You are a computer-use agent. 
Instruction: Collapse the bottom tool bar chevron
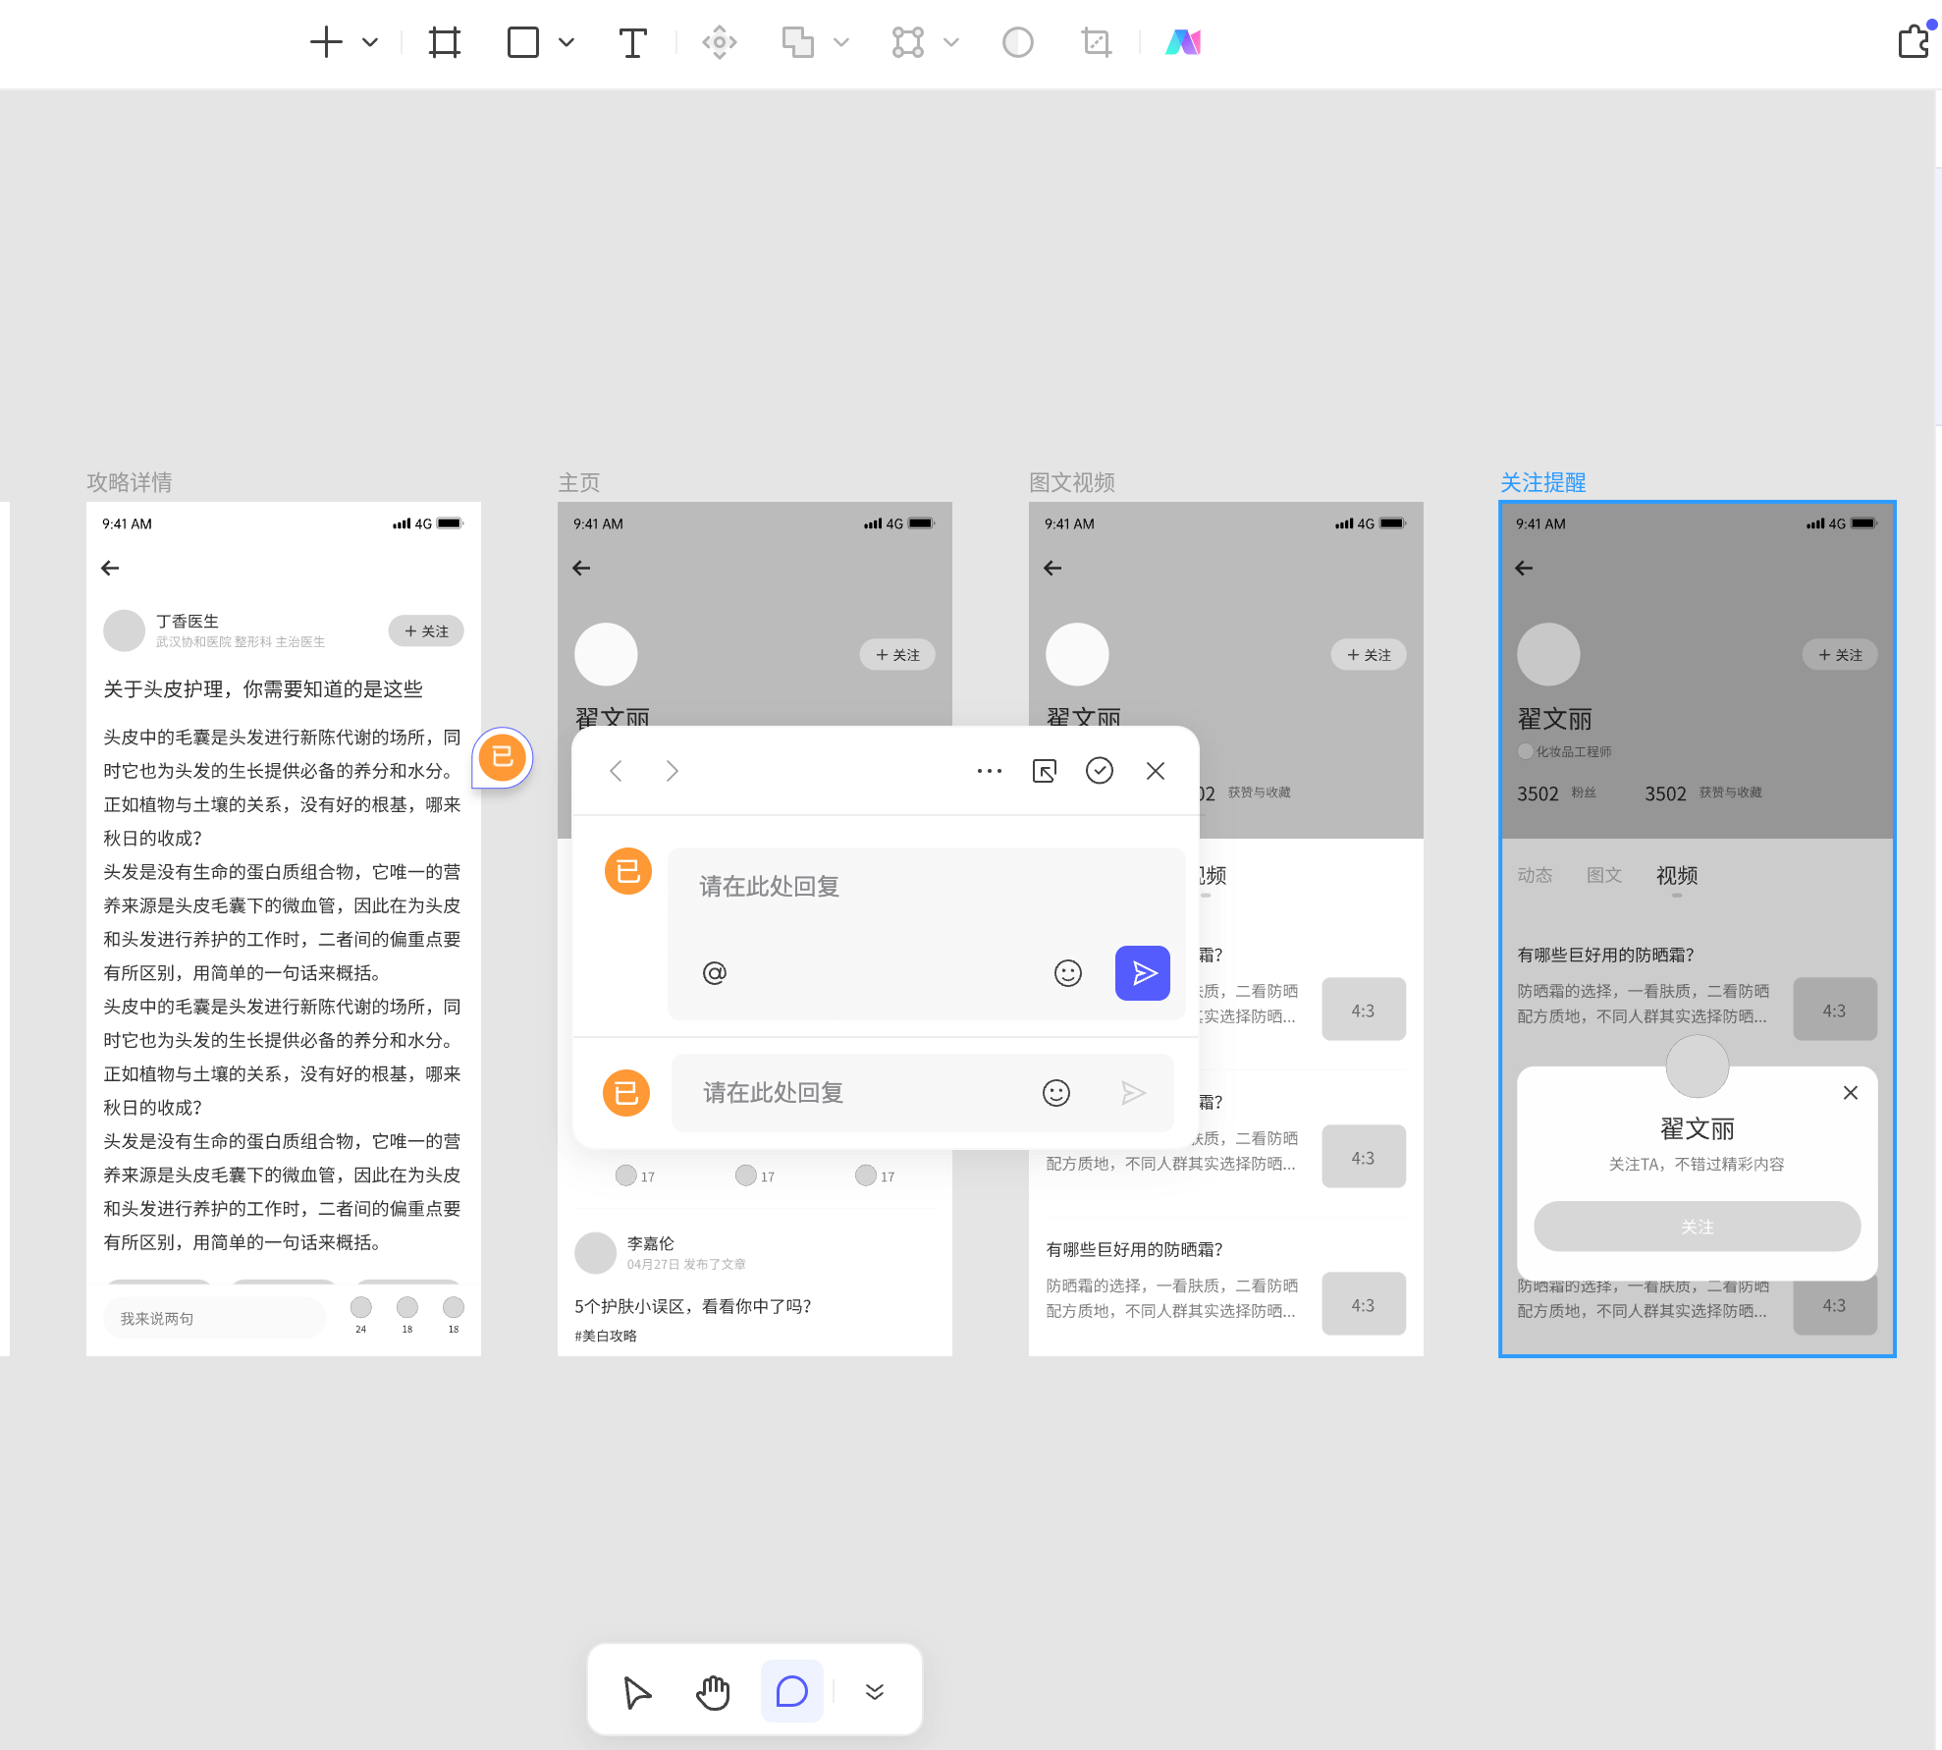875,1691
